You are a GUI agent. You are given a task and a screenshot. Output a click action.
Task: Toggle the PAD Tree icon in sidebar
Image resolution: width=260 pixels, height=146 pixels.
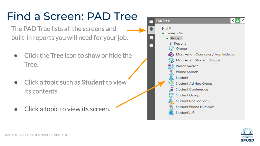(151, 29)
